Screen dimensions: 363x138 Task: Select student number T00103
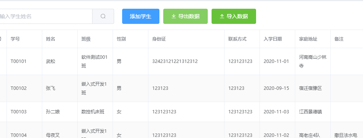pos(19,112)
